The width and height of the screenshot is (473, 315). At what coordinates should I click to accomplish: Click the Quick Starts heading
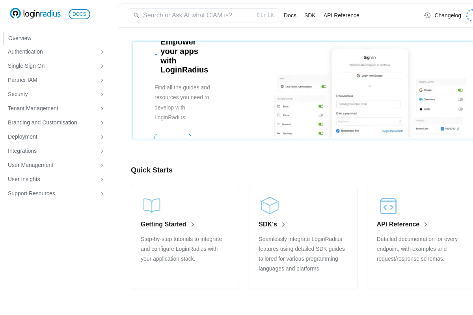[152, 170]
